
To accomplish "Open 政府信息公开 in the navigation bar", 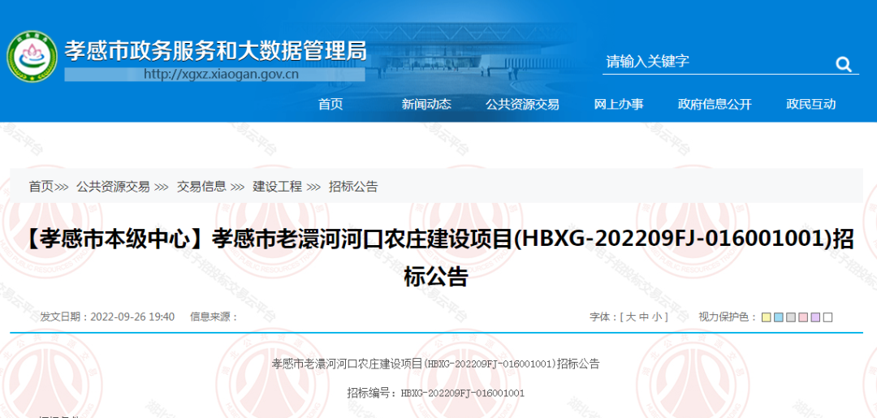I will pyautogui.click(x=715, y=104).
